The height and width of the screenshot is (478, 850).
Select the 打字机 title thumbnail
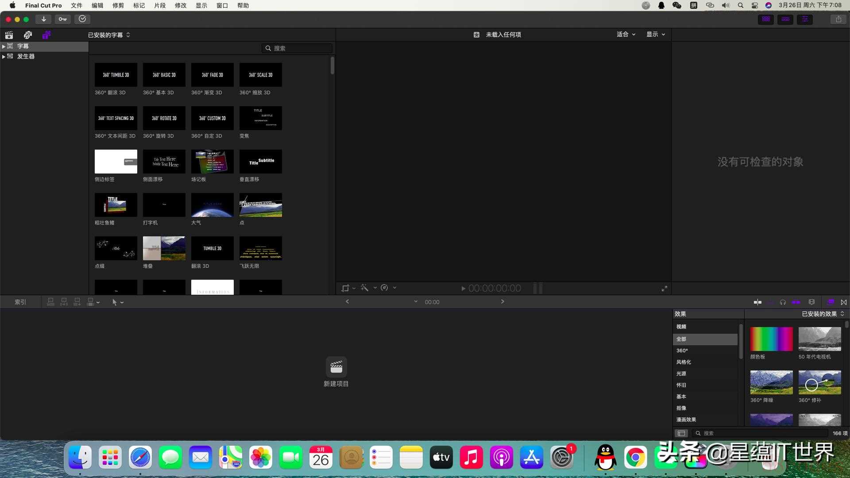(164, 205)
